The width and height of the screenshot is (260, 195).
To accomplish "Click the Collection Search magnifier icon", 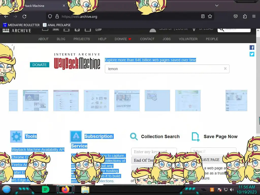I will click(134, 137).
